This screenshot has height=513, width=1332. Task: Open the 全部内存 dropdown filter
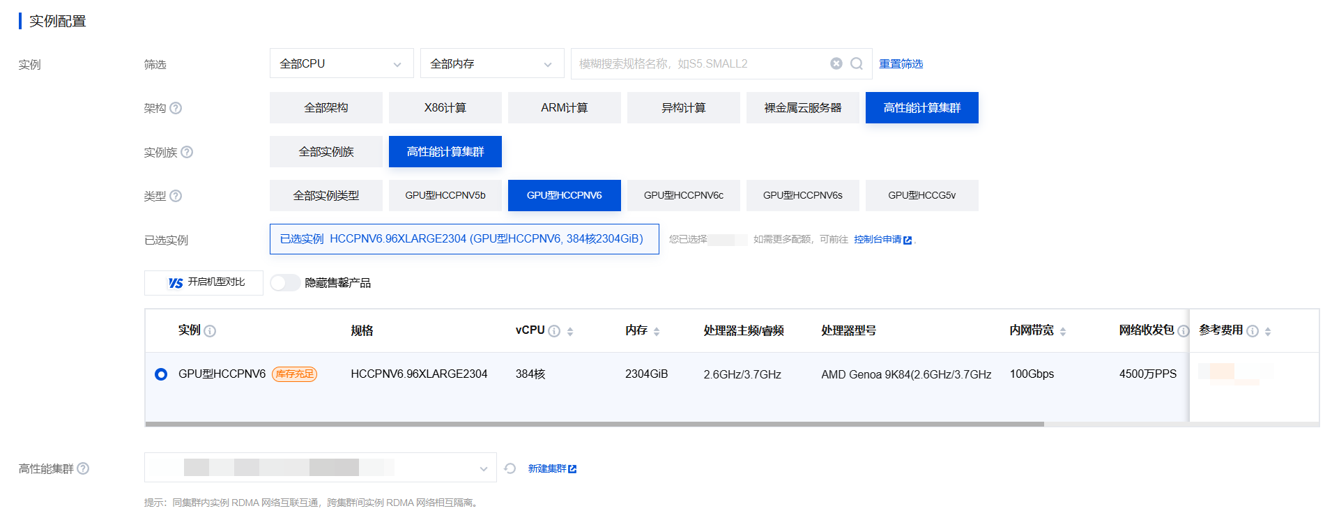point(491,63)
